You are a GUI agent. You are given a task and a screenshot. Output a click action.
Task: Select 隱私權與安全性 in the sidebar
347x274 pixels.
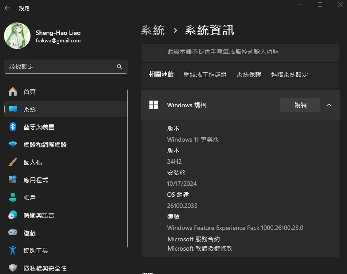[66, 268]
